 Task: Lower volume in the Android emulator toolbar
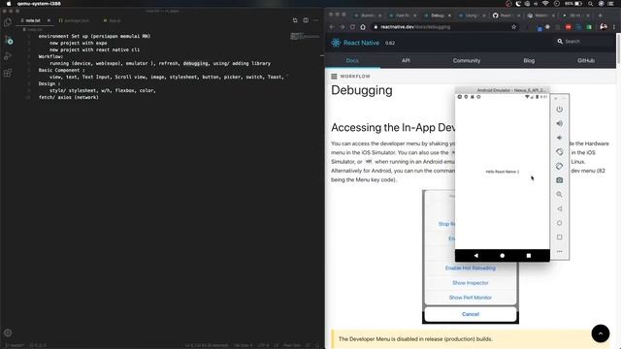tap(559, 138)
